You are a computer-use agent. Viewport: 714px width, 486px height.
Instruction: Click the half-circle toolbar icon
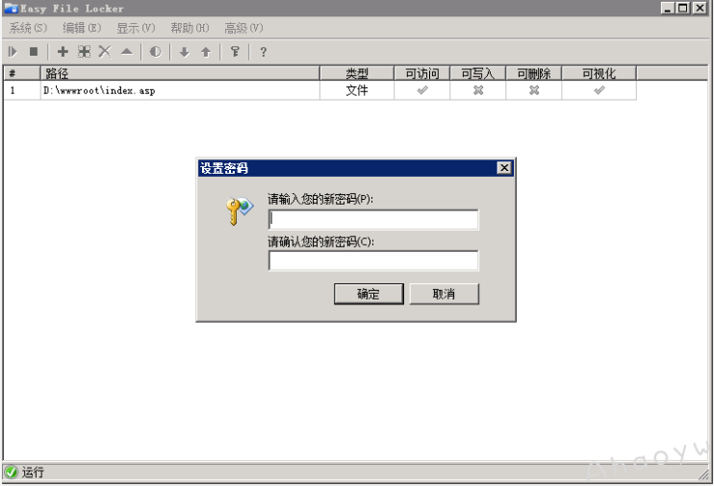click(x=155, y=52)
